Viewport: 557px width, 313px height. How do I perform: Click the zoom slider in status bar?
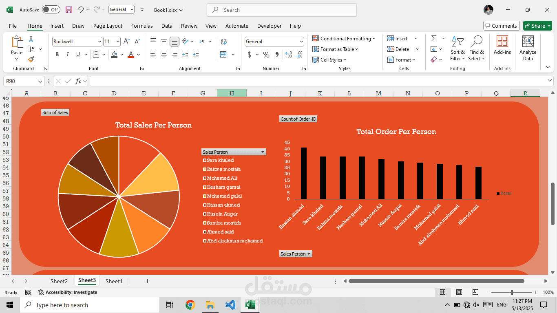[x=511, y=292]
